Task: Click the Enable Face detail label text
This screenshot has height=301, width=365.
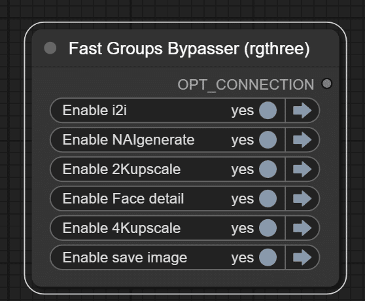Action: [123, 198]
